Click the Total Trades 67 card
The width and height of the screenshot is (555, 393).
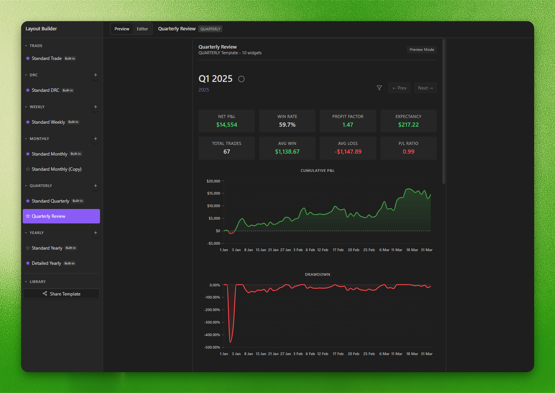(227, 148)
